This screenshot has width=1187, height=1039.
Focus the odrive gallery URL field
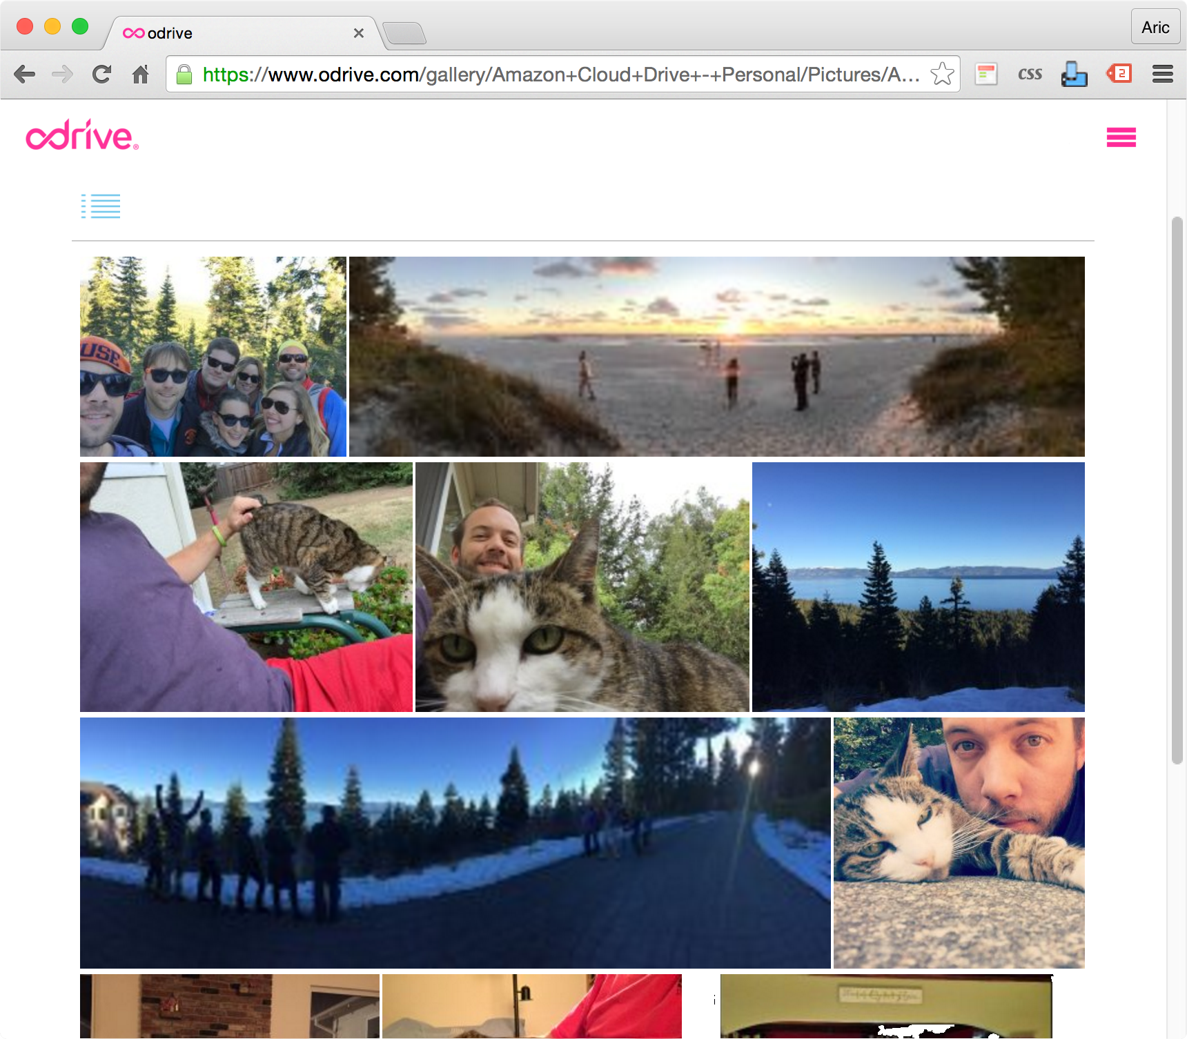click(x=561, y=74)
